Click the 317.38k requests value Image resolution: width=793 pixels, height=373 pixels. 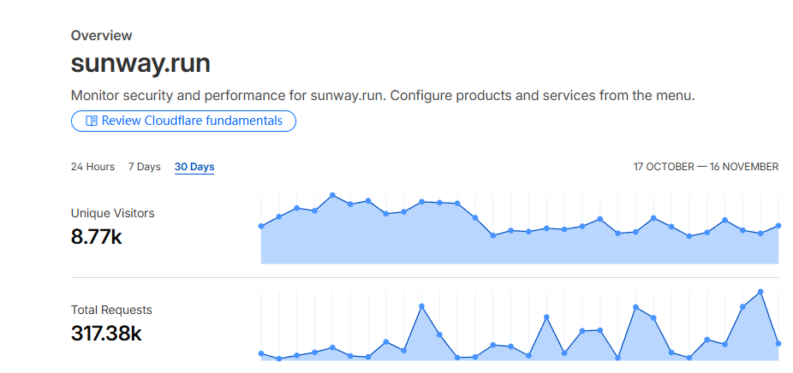[x=106, y=334]
